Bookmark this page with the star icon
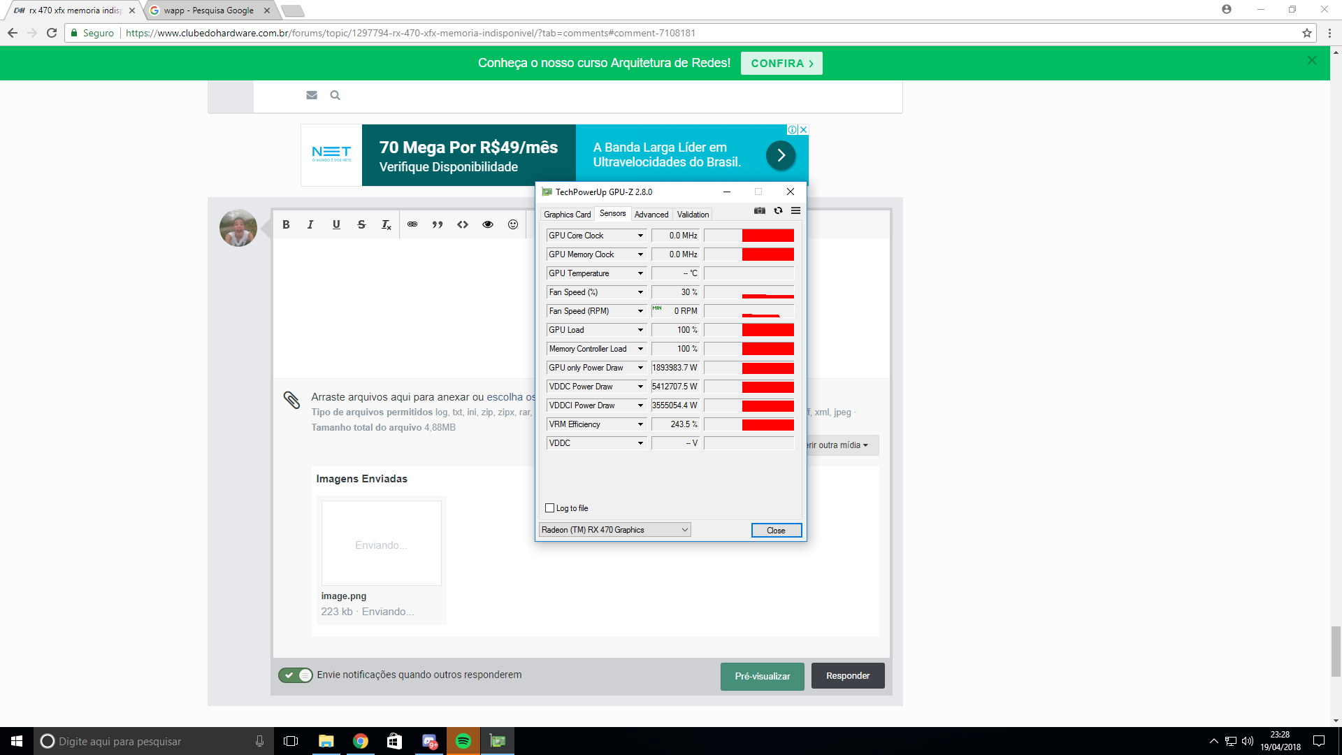Image resolution: width=1342 pixels, height=755 pixels. coord(1306,33)
